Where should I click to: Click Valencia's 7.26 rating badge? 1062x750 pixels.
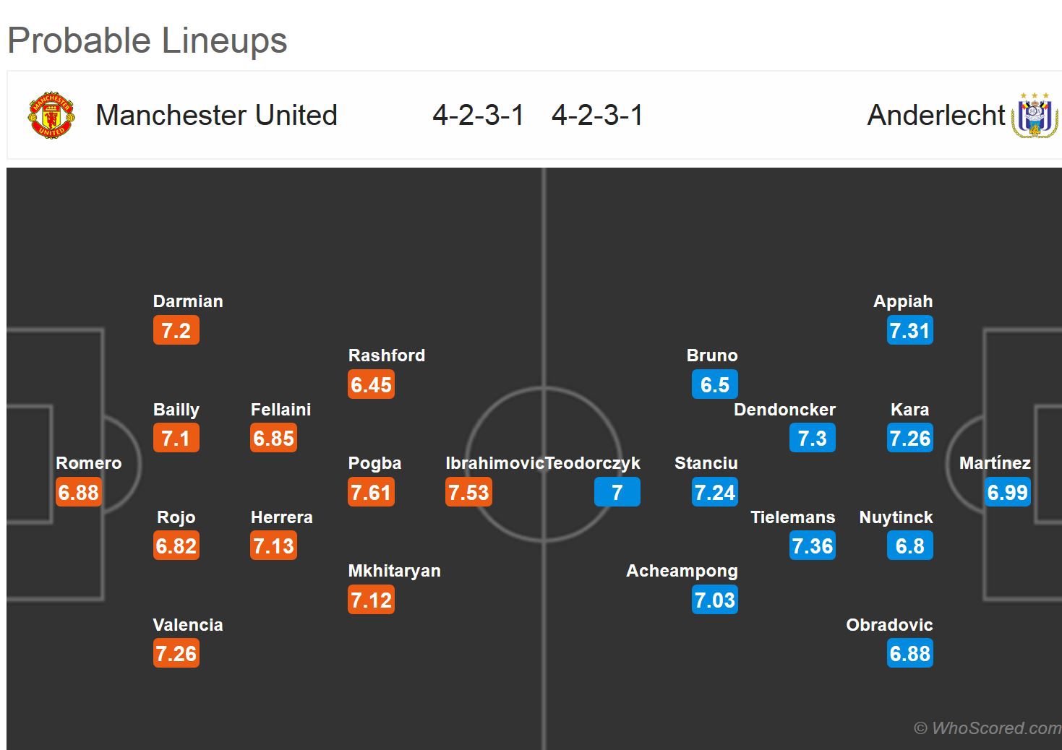176,654
